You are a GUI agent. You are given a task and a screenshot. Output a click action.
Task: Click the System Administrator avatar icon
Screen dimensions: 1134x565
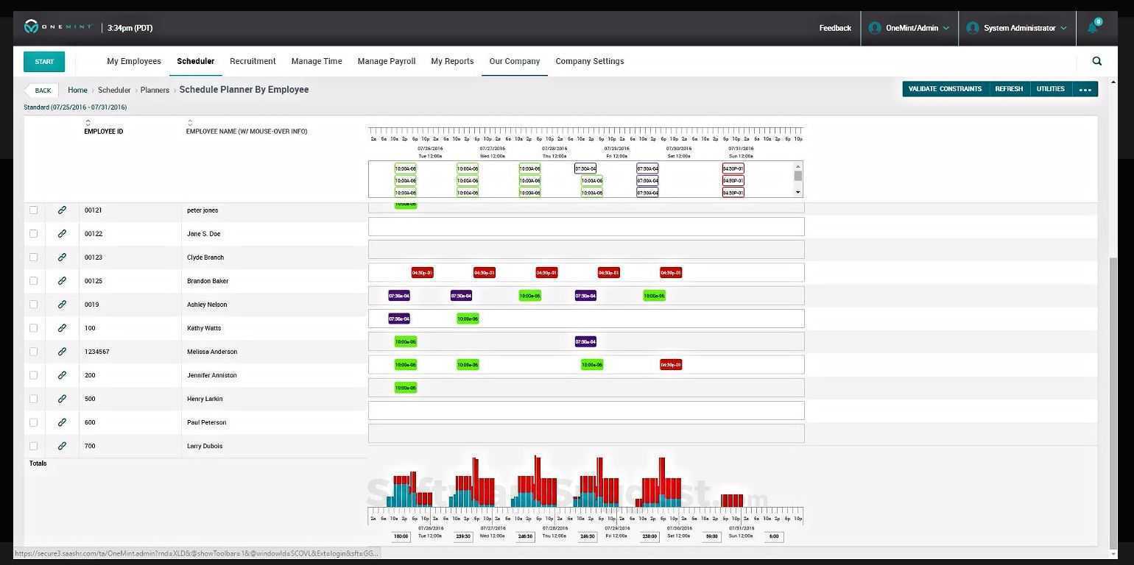[973, 28]
